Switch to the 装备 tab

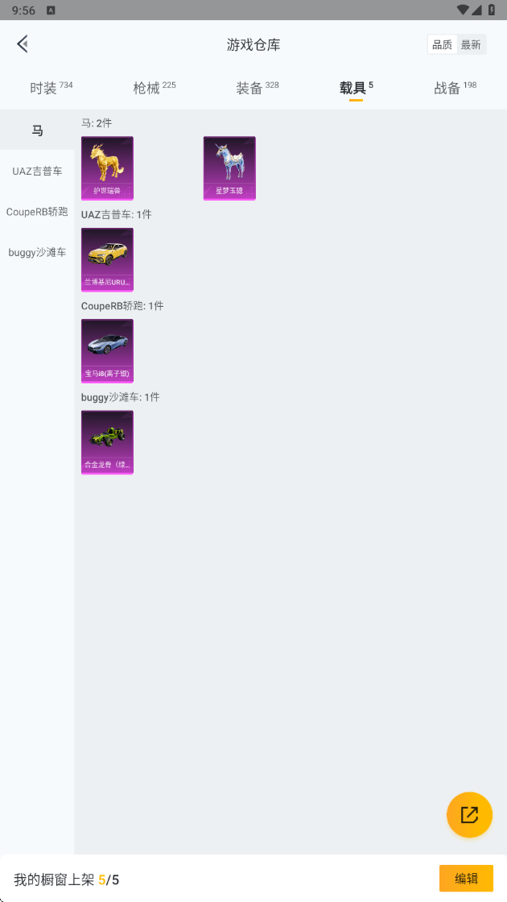click(x=257, y=88)
